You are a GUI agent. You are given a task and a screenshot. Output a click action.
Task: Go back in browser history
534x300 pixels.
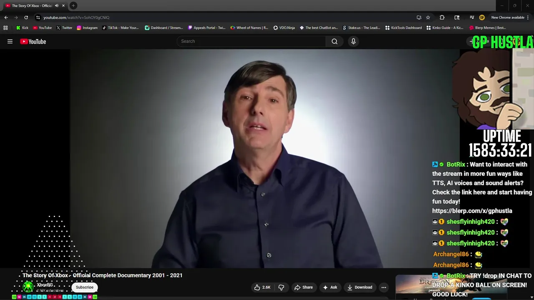pyautogui.click(x=6, y=17)
